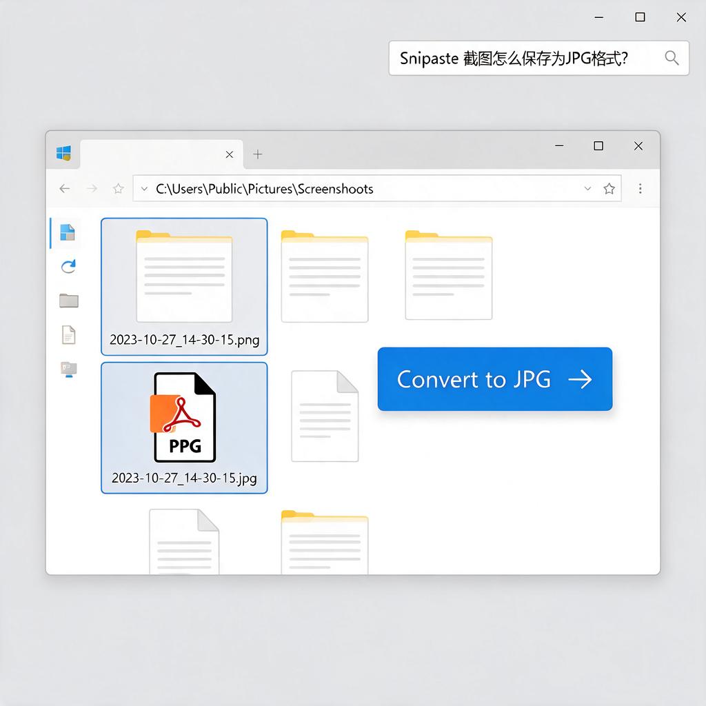Click the Convert to JPG button
This screenshot has height=706, width=706.
[x=495, y=379]
